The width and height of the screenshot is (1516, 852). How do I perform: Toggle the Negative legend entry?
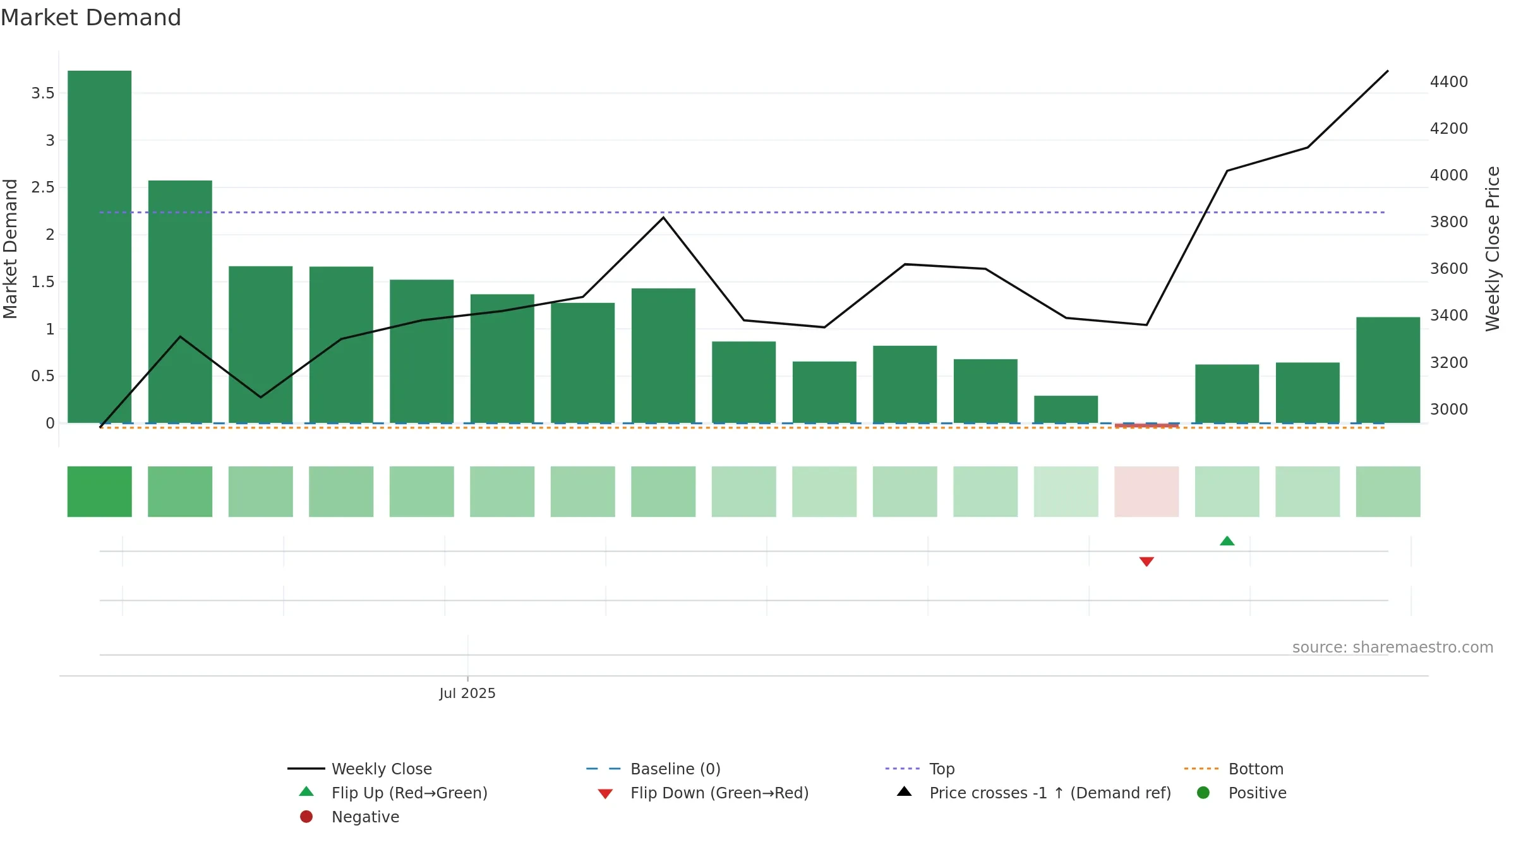[349, 817]
